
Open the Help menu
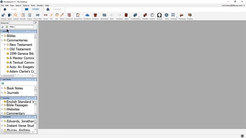click(47, 5)
